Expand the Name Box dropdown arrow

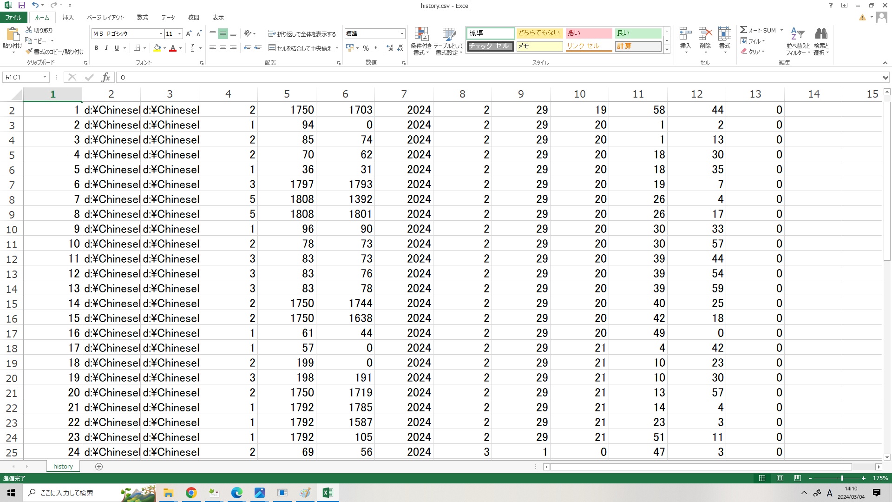click(x=45, y=77)
